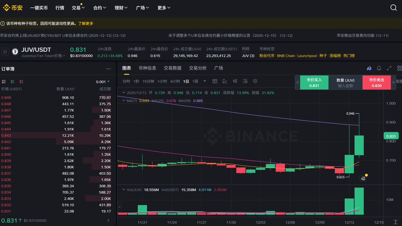Change candlestick chart type icon
This screenshot has height=226, width=402.
235,81
